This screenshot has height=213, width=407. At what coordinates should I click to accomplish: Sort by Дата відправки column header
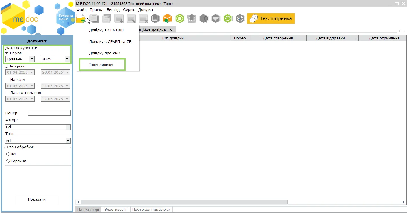pos(332,38)
